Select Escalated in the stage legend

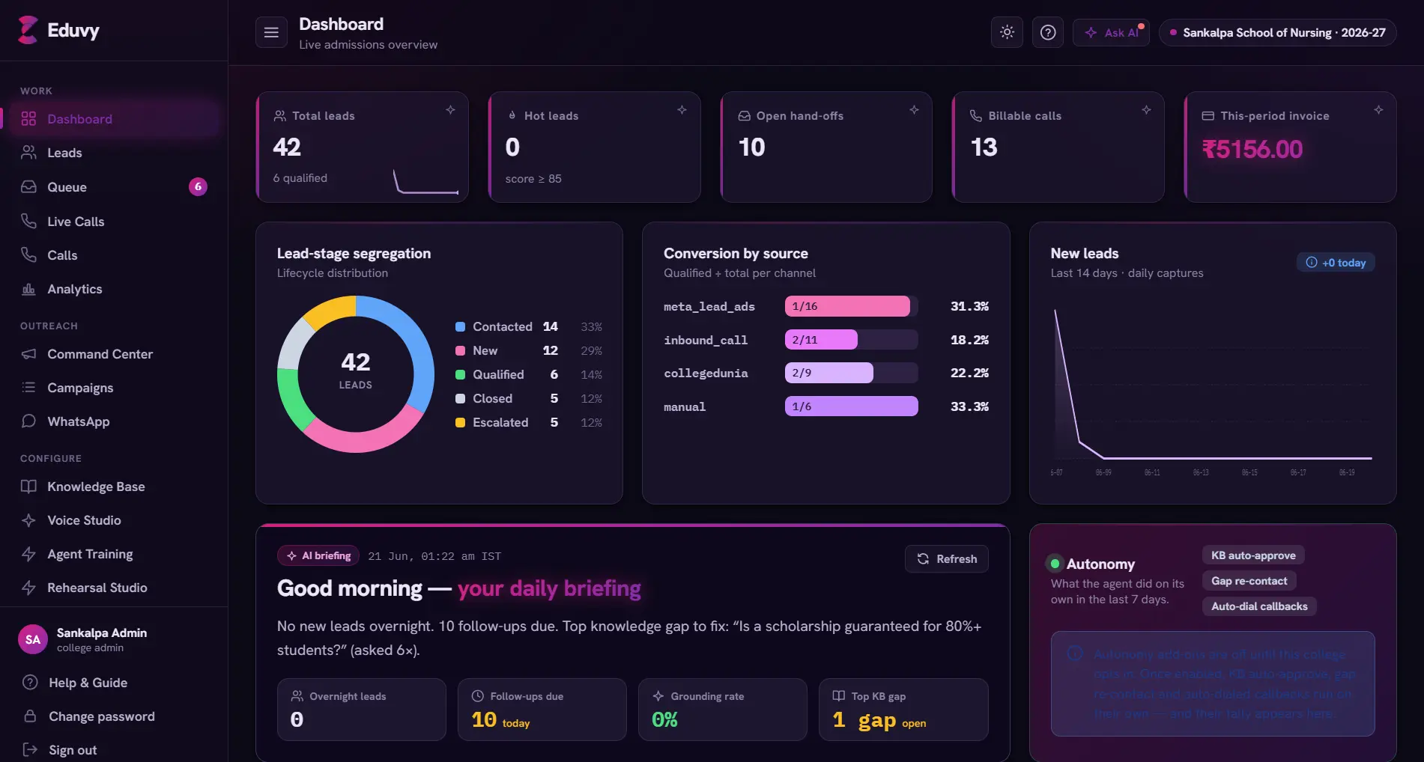529,422
